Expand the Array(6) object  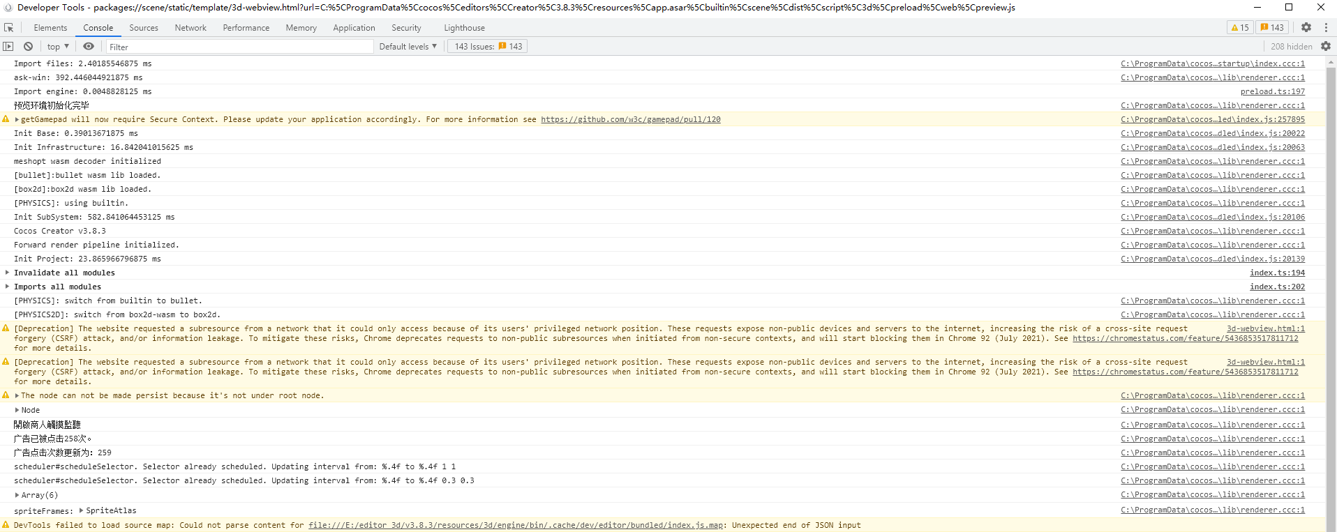[17, 495]
